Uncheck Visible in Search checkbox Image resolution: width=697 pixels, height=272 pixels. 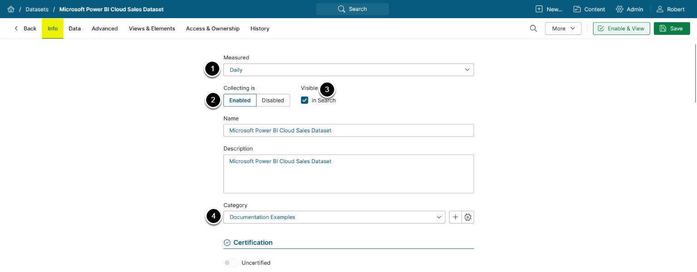pos(305,100)
